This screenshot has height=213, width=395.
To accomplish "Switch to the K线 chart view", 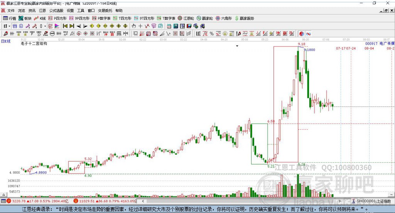I will tap(40, 18).
